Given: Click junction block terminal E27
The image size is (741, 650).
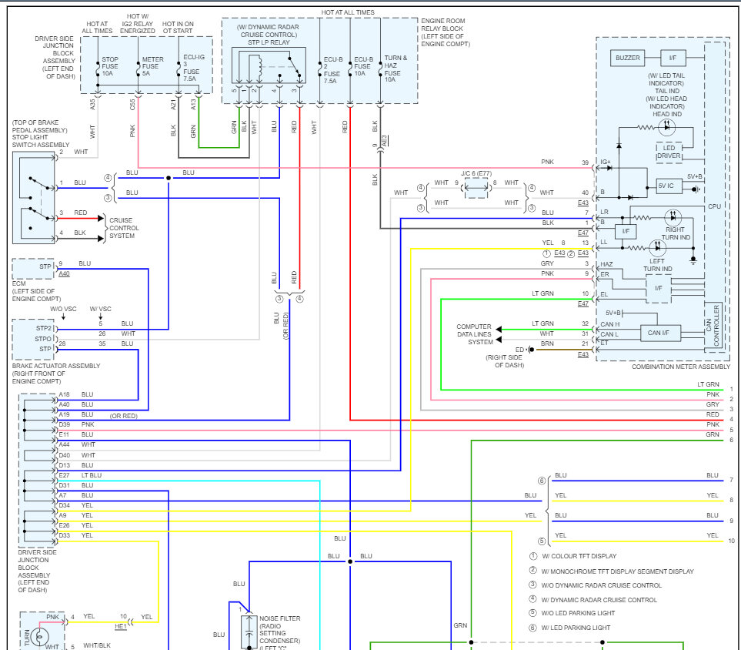Looking at the screenshot, I should (x=64, y=475).
